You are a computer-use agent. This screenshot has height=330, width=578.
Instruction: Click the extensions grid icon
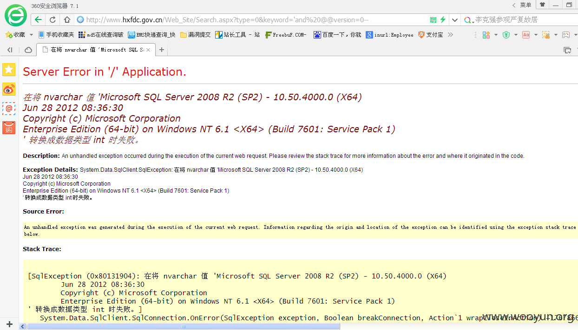[486, 35]
